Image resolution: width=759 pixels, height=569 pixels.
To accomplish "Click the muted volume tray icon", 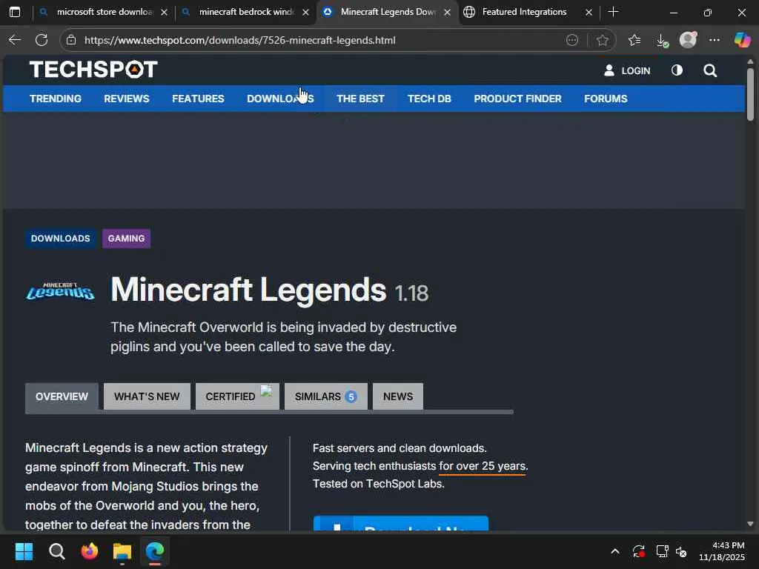I will point(681,551).
